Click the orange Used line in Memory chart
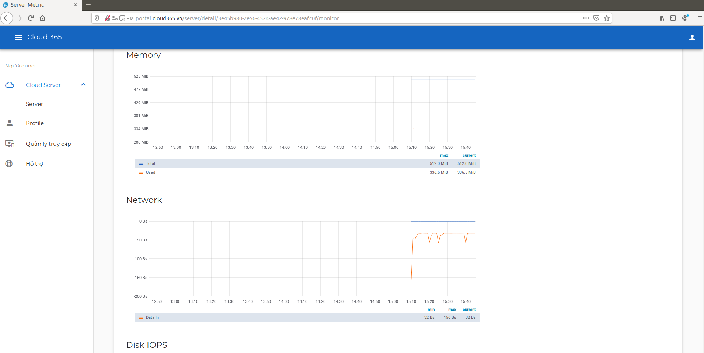This screenshot has height=353, width=704. (444, 128)
